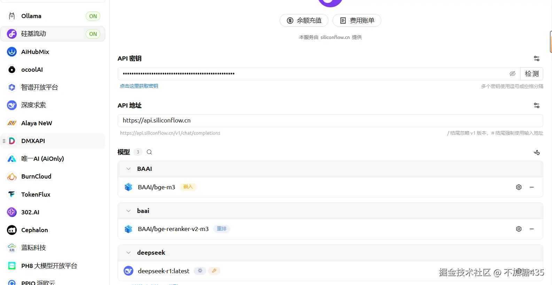Select BurnCloud provider
552x285 pixels.
(x=53, y=176)
